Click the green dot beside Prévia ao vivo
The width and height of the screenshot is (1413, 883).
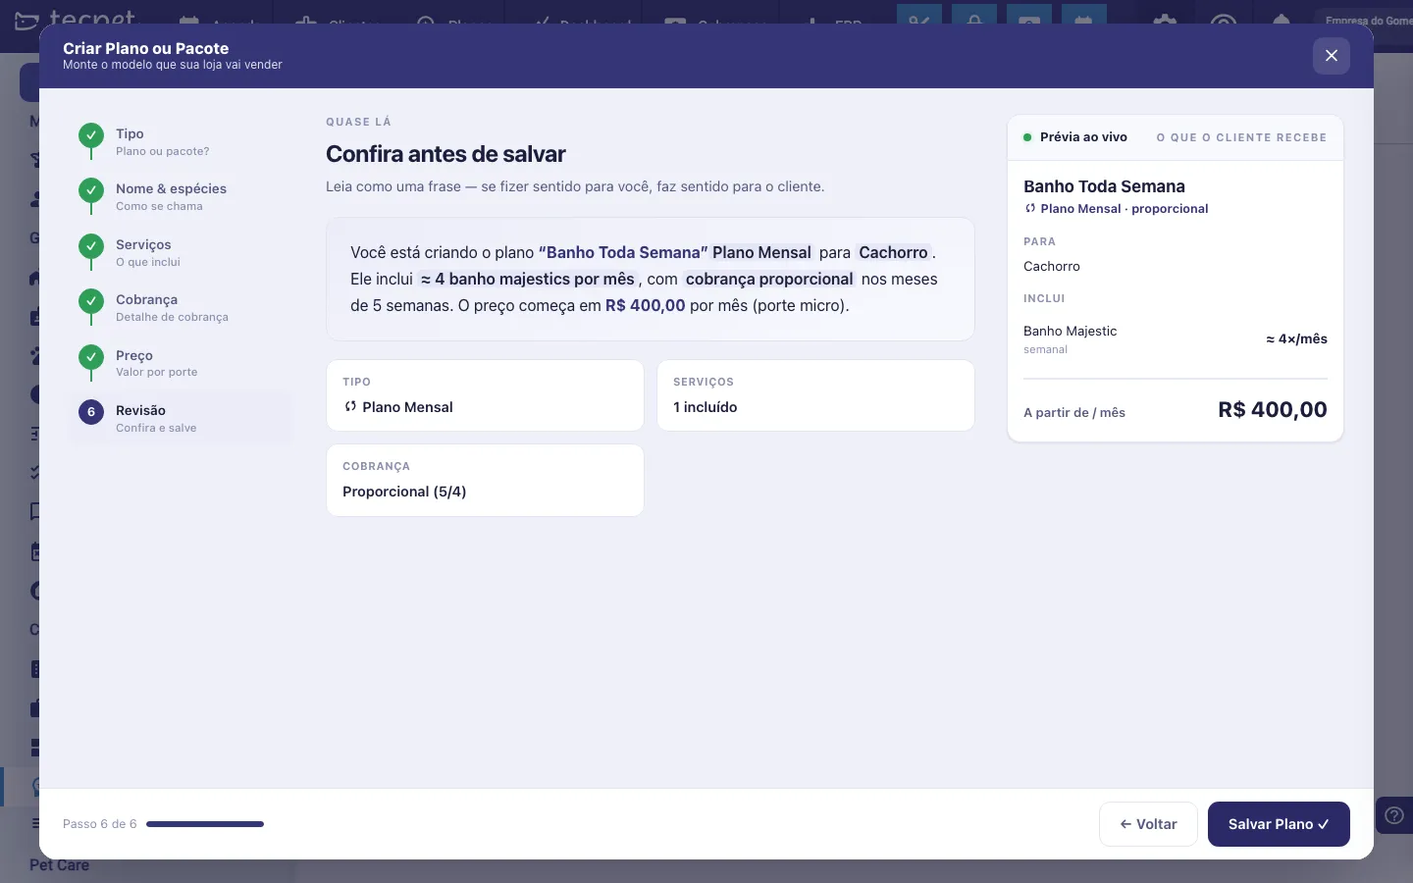point(1027,137)
